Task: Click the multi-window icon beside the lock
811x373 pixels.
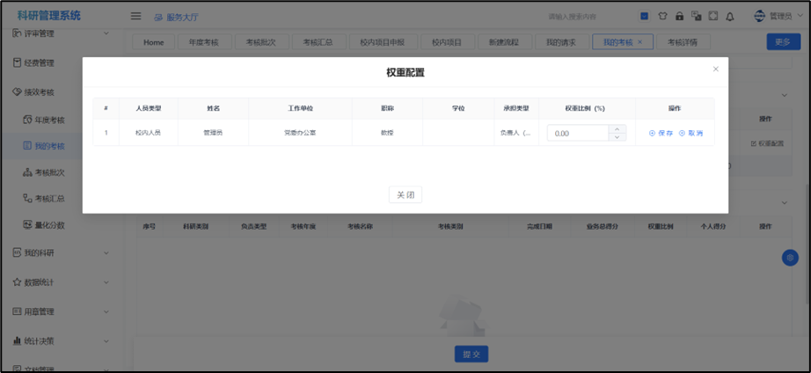Action: coord(696,16)
